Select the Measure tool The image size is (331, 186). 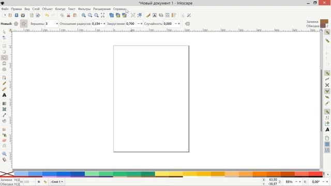click(x=4, y=160)
